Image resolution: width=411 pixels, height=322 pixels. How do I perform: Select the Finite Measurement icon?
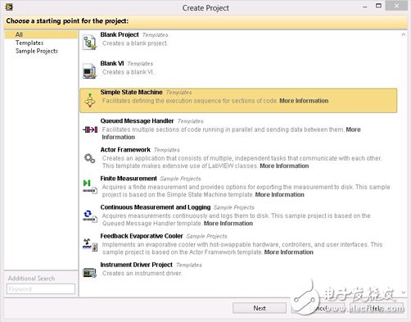tap(90, 187)
